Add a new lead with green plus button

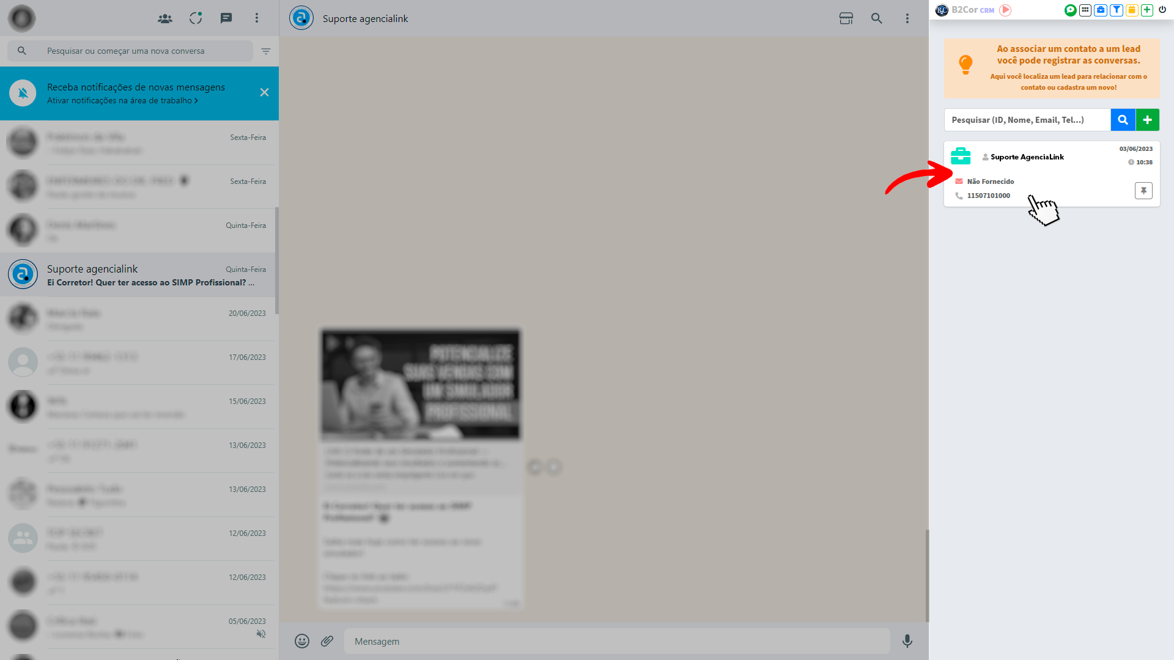1148,120
